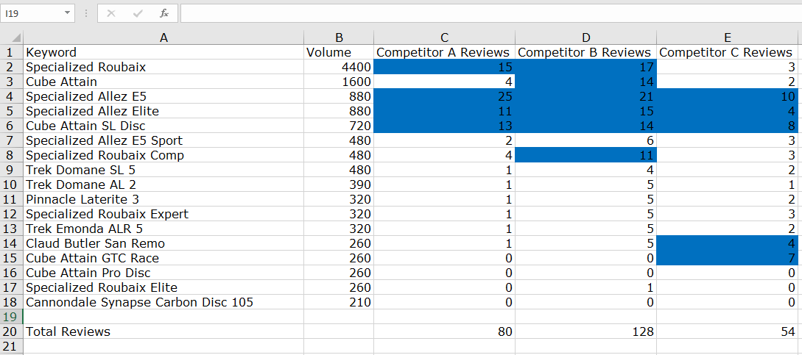
Task: Select the Specialized Roubaix Expert cell
Action: [163, 214]
